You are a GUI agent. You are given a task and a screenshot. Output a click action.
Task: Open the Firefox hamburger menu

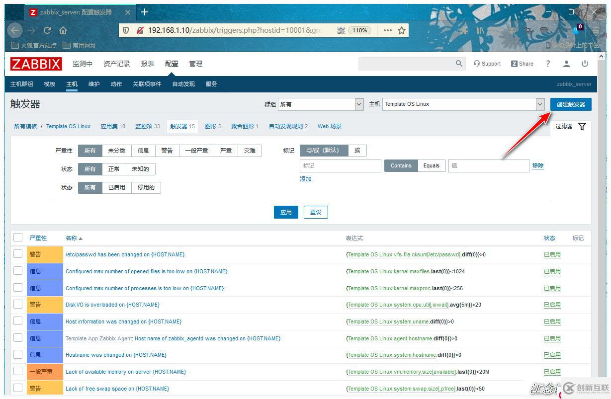pyautogui.click(x=596, y=30)
